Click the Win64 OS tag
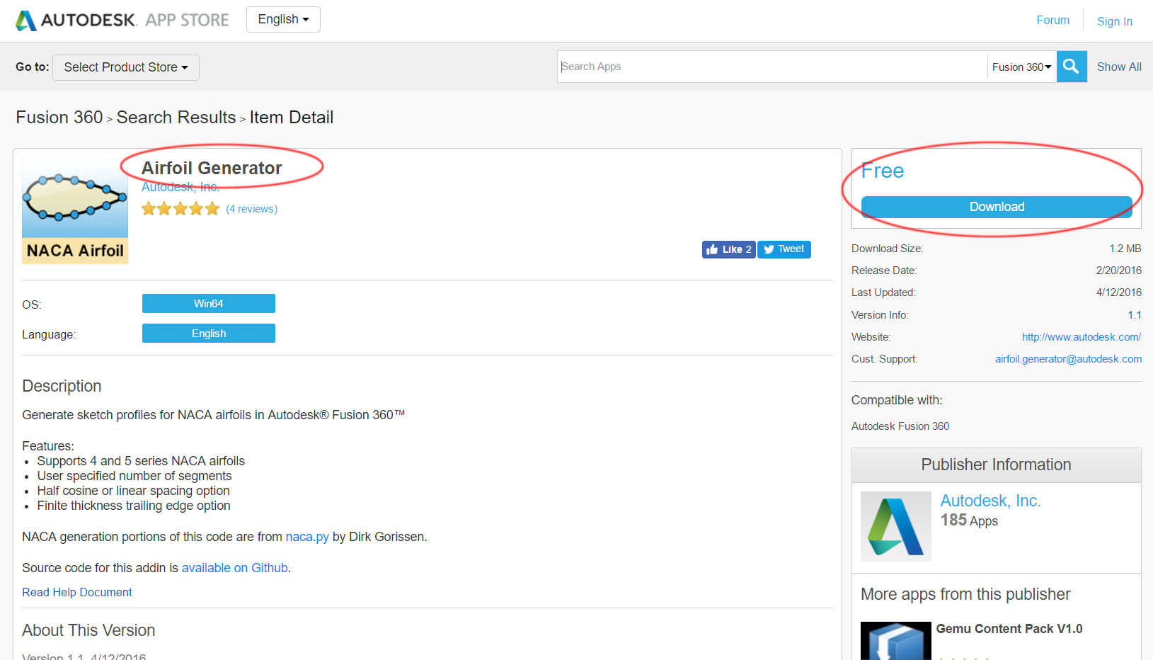Screen dimensions: 1153x660 coord(209,303)
